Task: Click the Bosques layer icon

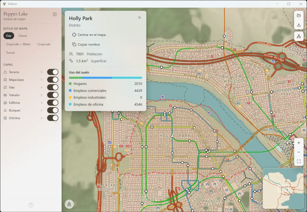Action: [x=5, y=110]
